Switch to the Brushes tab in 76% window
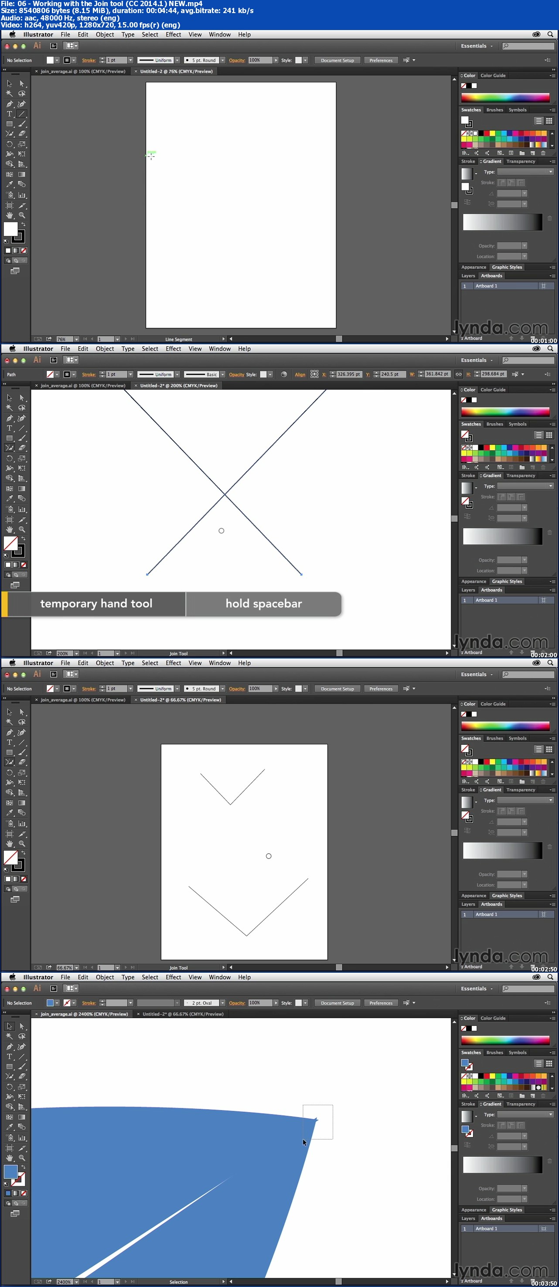Image resolution: width=559 pixels, height=1287 pixels. [x=494, y=110]
